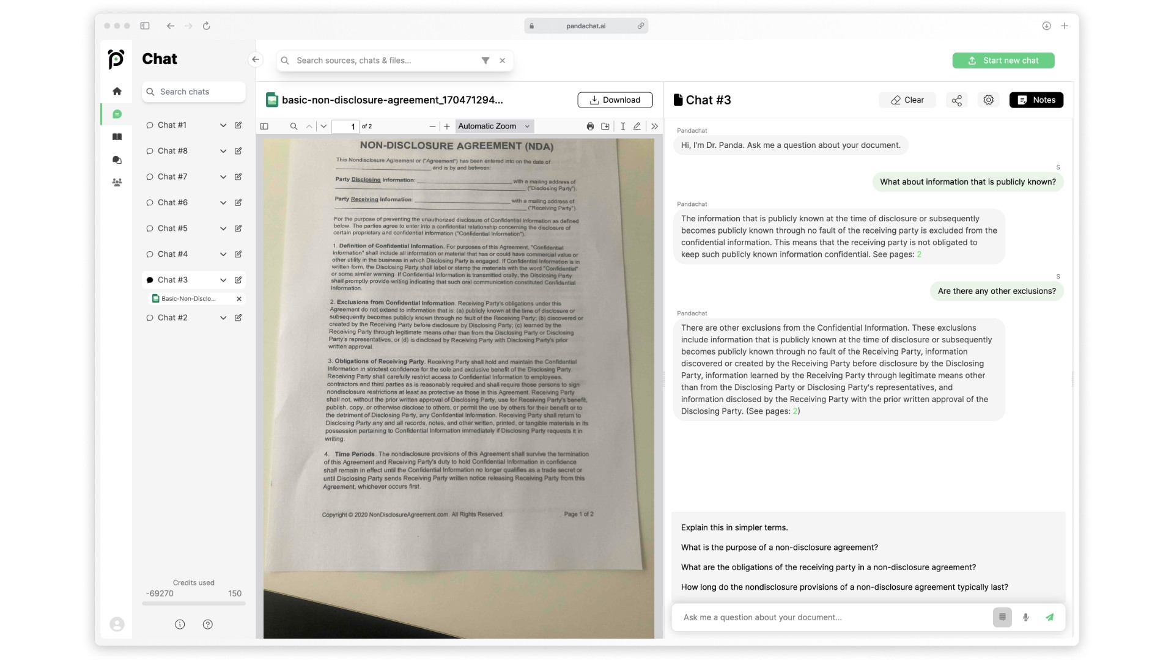Toggle the PDF viewer sidebar
Screen dimensions: 1174x660
[x=264, y=127]
